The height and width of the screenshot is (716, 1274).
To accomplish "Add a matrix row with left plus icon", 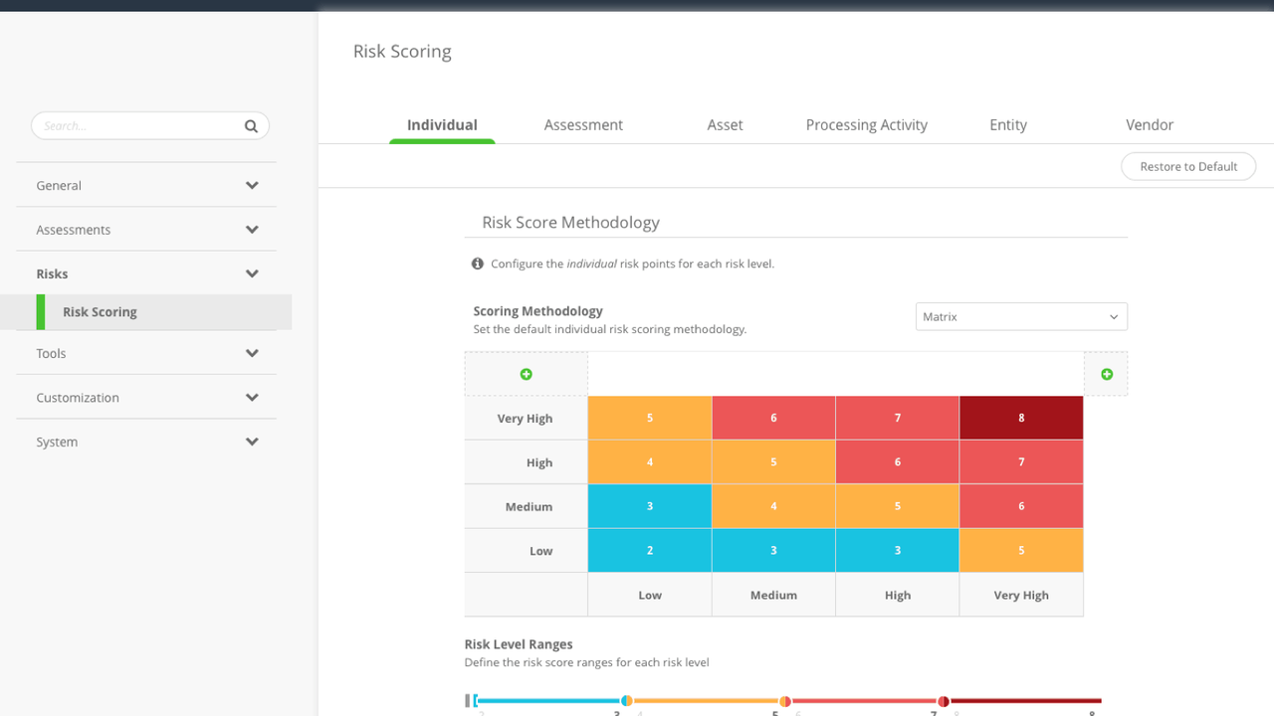I will (x=527, y=374).
